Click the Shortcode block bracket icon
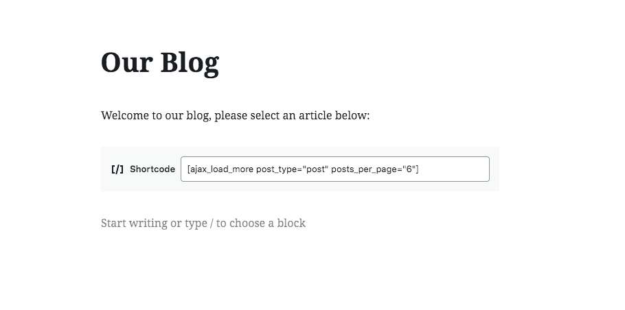625x310 pixels. (x=117, y=169)
